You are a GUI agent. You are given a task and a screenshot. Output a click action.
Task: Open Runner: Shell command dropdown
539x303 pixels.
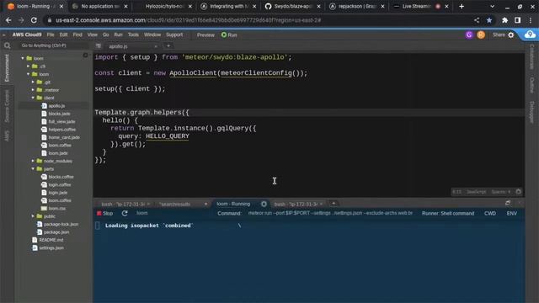click(x=448, y=213)
